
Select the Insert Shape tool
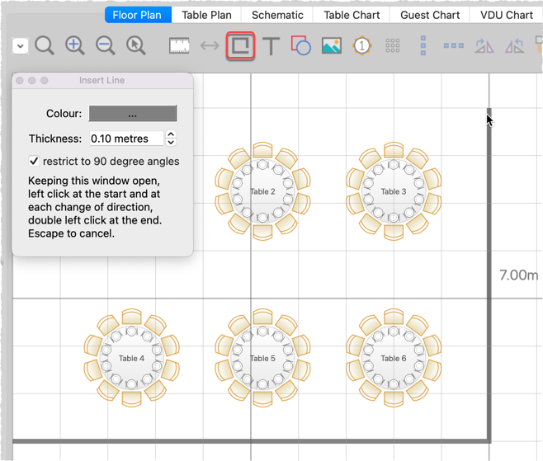(x=300, y=45)
